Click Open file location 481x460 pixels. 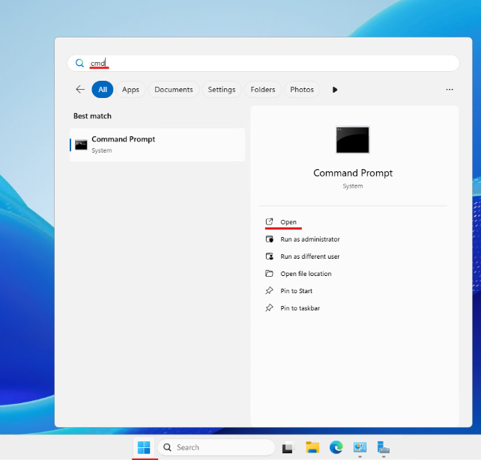point(306,274)
